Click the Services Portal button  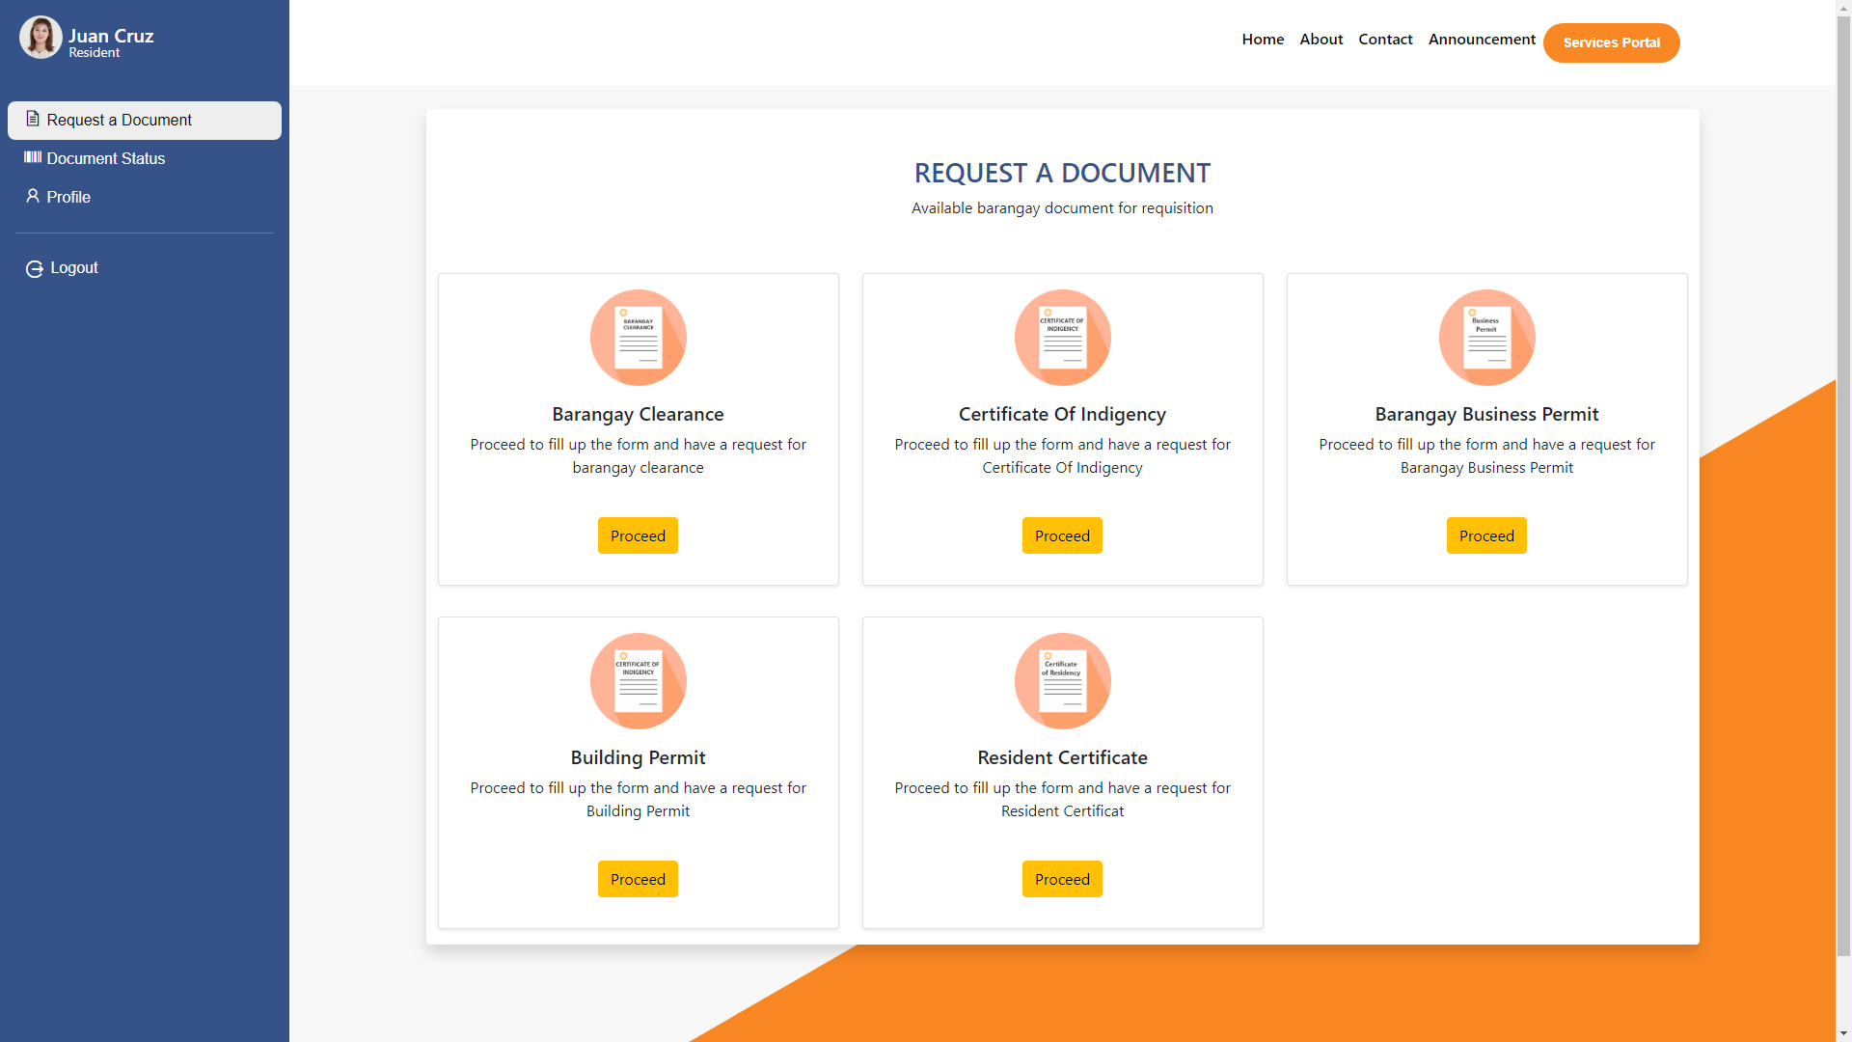tap(1611, 42)
